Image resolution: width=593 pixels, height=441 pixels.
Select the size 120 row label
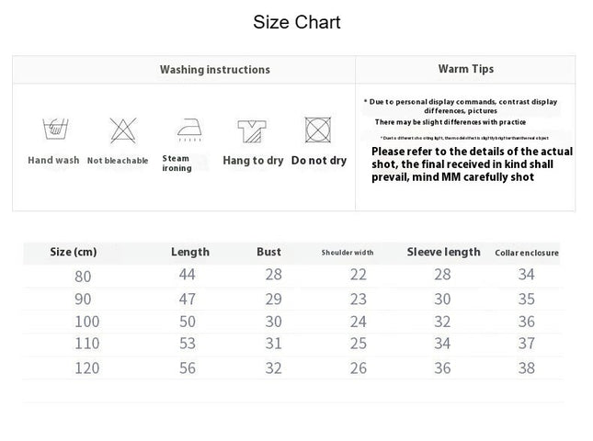(x=87, y=367)
